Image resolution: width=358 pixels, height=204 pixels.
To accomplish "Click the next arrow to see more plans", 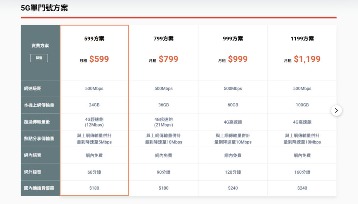I will tap(337, 111).
